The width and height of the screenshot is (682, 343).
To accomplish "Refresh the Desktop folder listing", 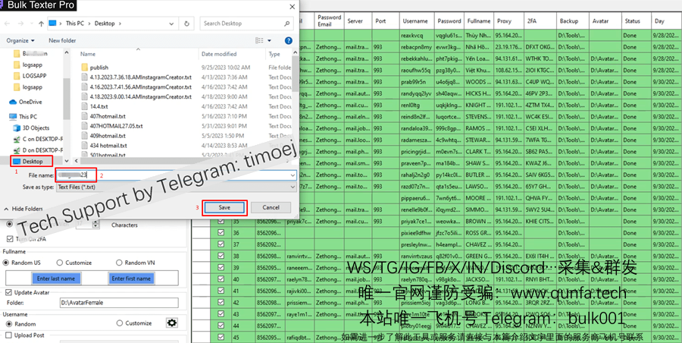I will point(186,24).
